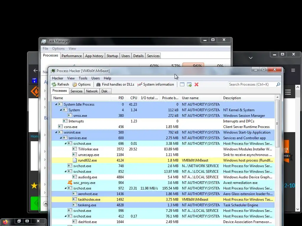Click the browser hamburger menu icon
Viewport: 302px width, 226px height.
(x=293, y=70)
